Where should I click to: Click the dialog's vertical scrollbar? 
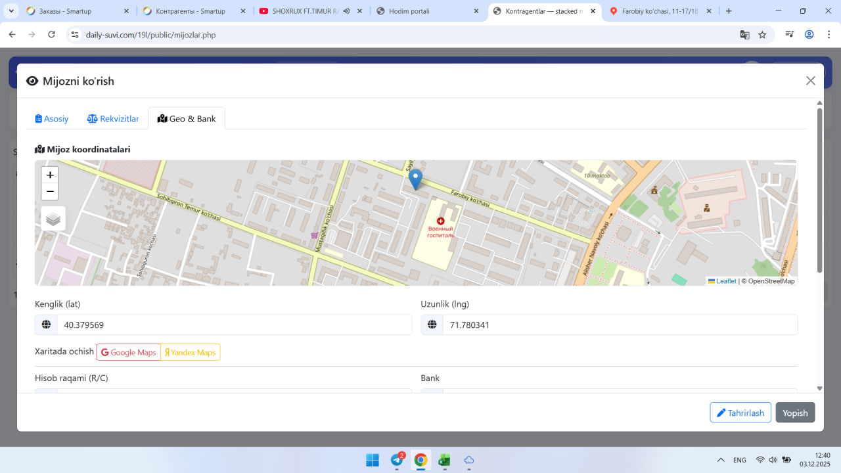(x=819, y=189)
